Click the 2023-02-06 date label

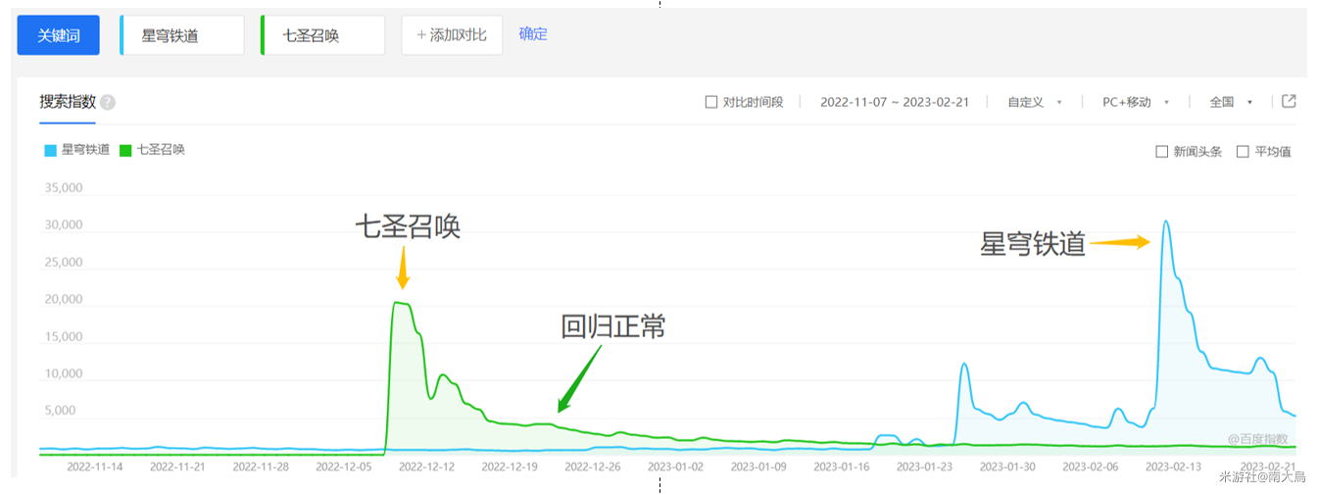1091,467
